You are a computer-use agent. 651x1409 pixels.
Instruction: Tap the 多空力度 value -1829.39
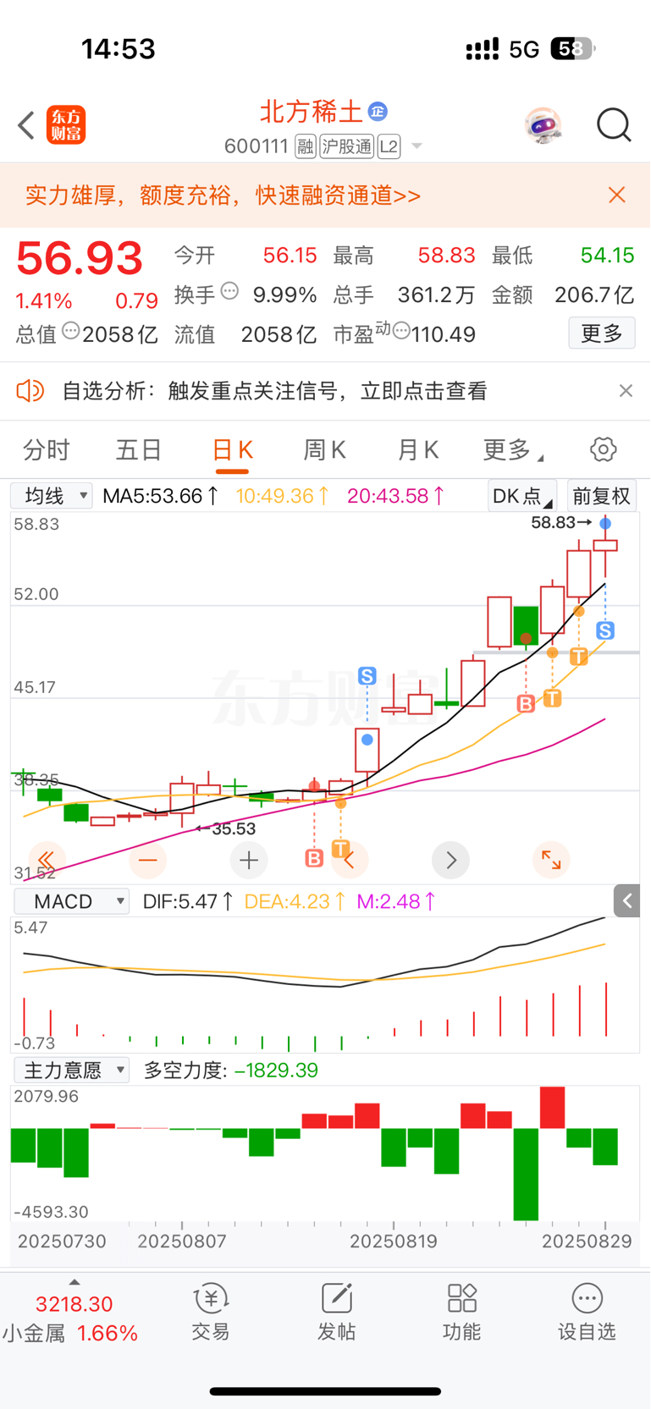pos(276,1071)
